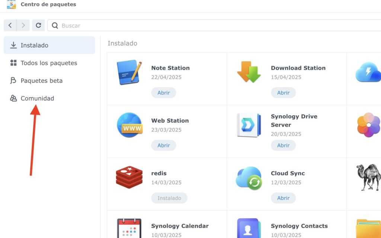This screenshot has width=381, height=238.
Task: Click the Cloud Sync cloud icon
Action: [x=249, y=178]
